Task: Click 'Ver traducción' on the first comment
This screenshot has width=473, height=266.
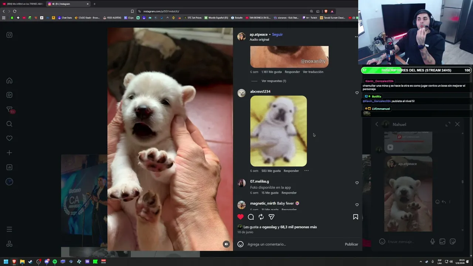Action: (313, 72)
